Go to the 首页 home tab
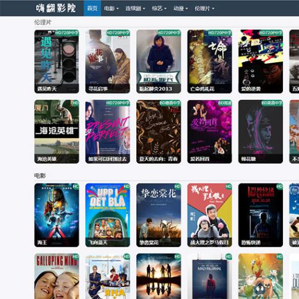This screenshot has width=299, height=299. click(92, 8)
